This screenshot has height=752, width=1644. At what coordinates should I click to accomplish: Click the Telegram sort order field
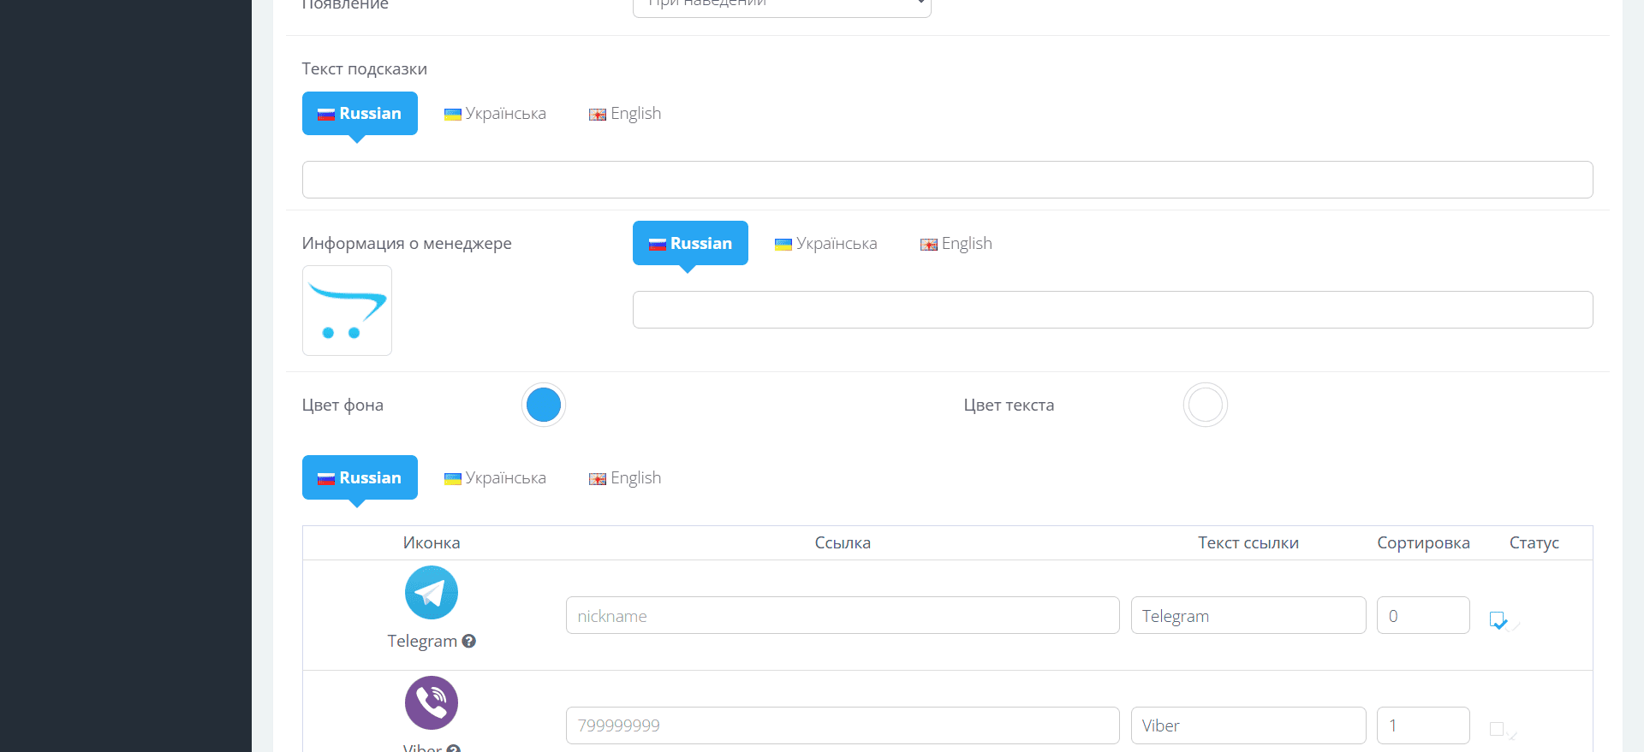pyautogui.click(x=1423, y=615)
